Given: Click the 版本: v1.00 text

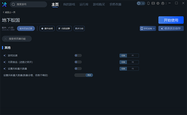Looking at the screenshot, I should (x=7, y=27).
